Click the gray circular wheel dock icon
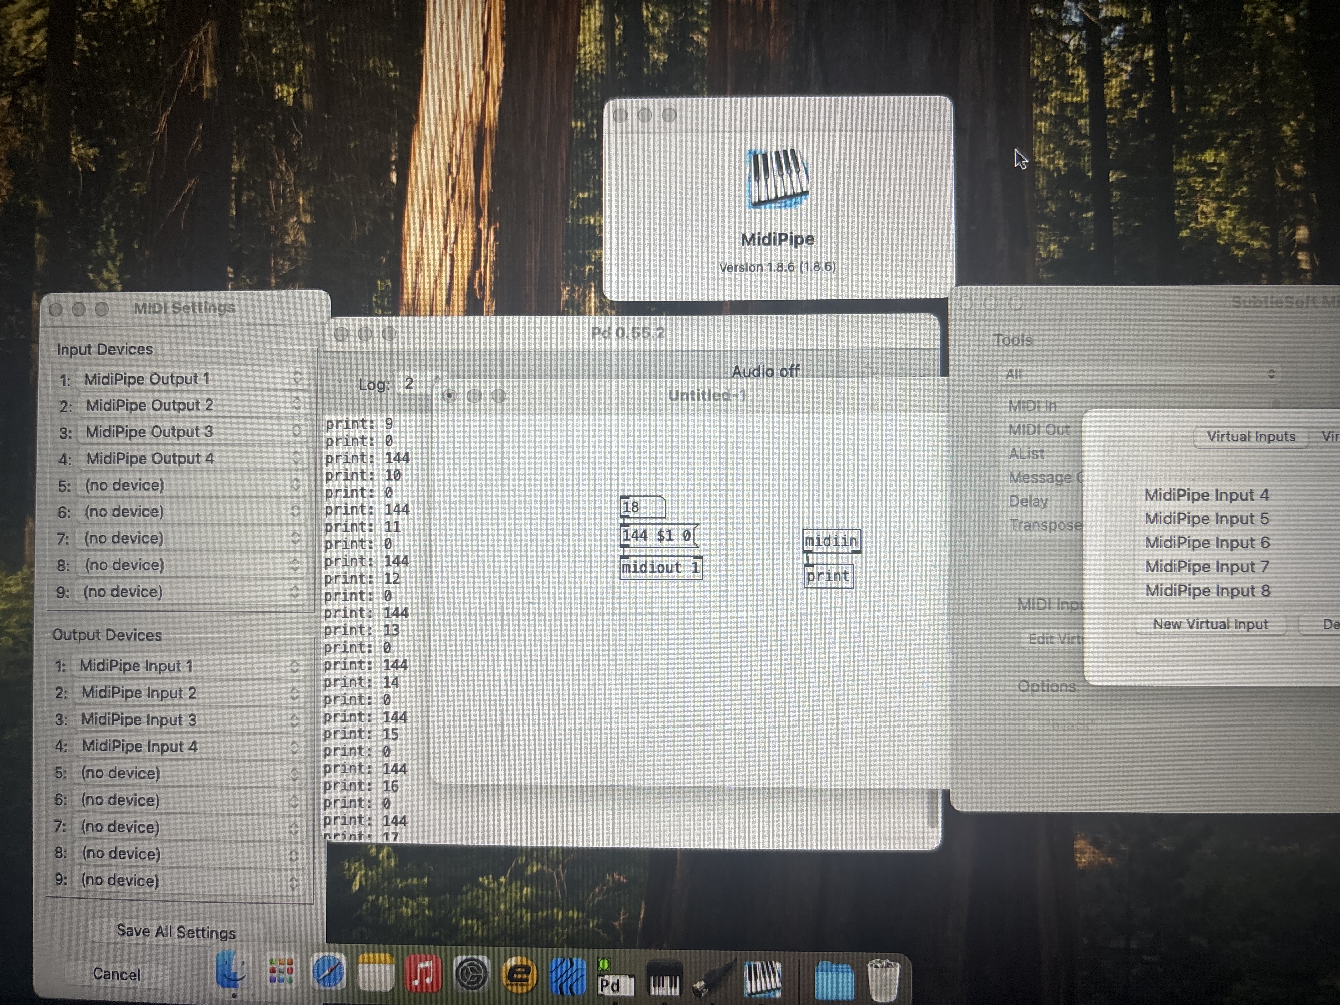Viewport: 1340px width, 1005px height. (x=471, y=974)
